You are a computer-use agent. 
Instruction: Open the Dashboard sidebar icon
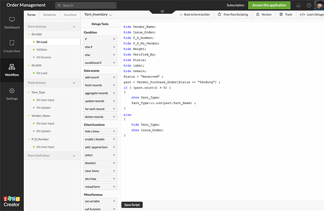coord(12,20)
